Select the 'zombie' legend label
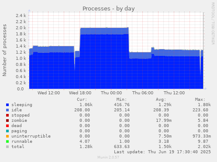This screenshot has width=217, height=162. click(x=19, y=121)
